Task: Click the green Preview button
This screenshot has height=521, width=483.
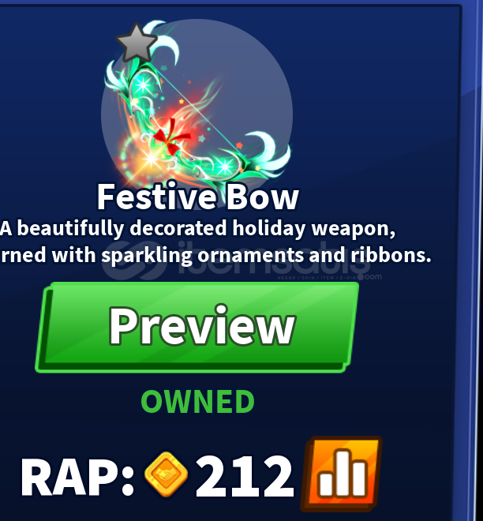Action: [197, 328]
